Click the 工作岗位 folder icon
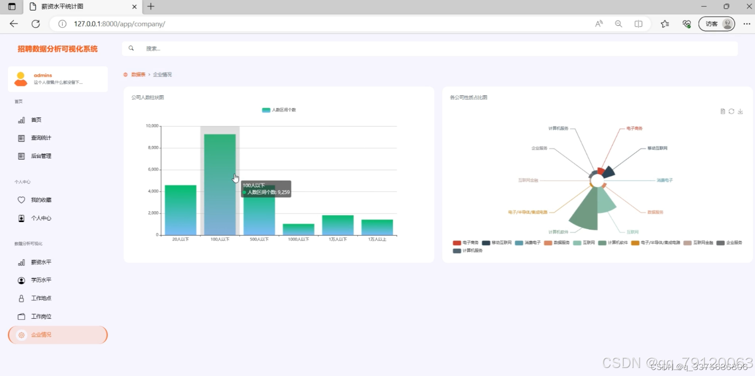Screen dimensions: 755x376 pyautogui.click(x=22, y=317)
